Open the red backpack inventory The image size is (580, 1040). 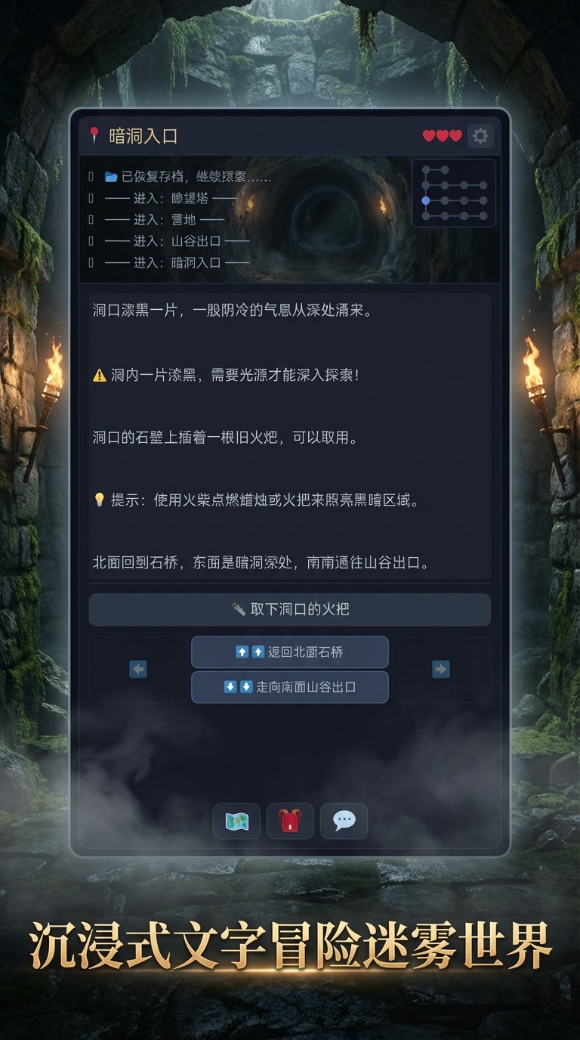click(290, 821)
